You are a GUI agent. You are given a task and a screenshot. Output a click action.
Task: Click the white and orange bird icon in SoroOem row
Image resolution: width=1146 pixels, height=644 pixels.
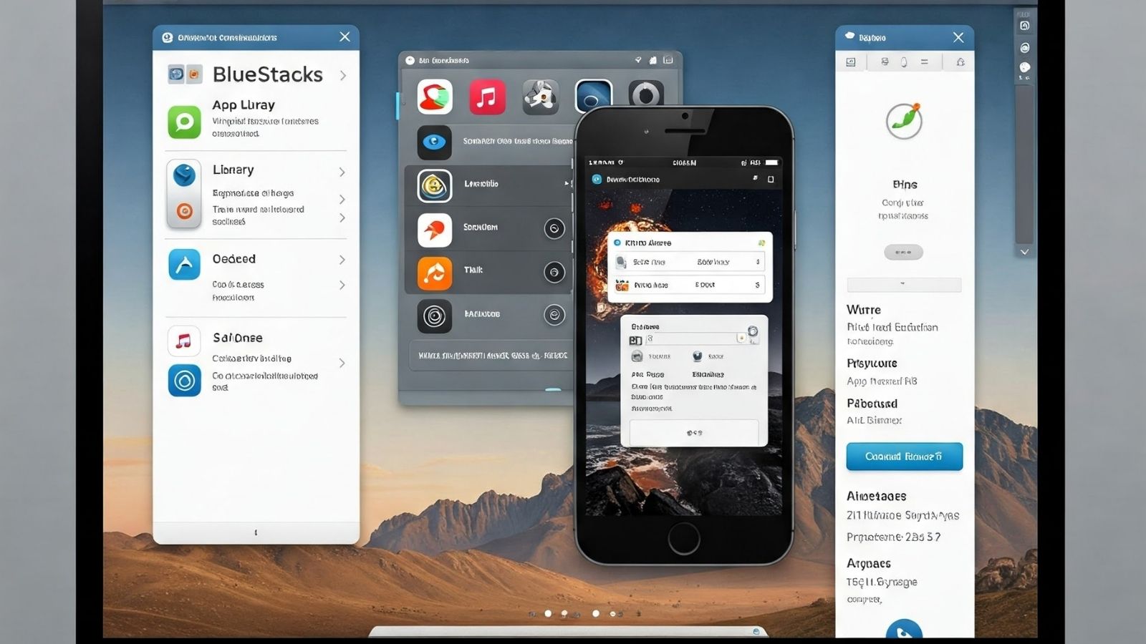click(434, 230)
